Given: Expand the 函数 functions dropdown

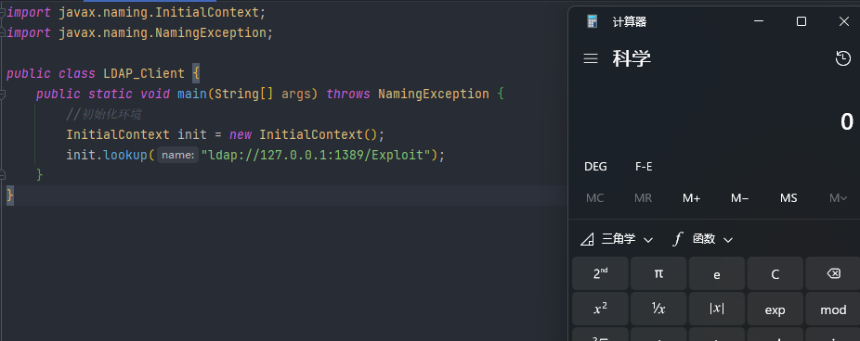Looking at the screenshot, I should point(704,239).
